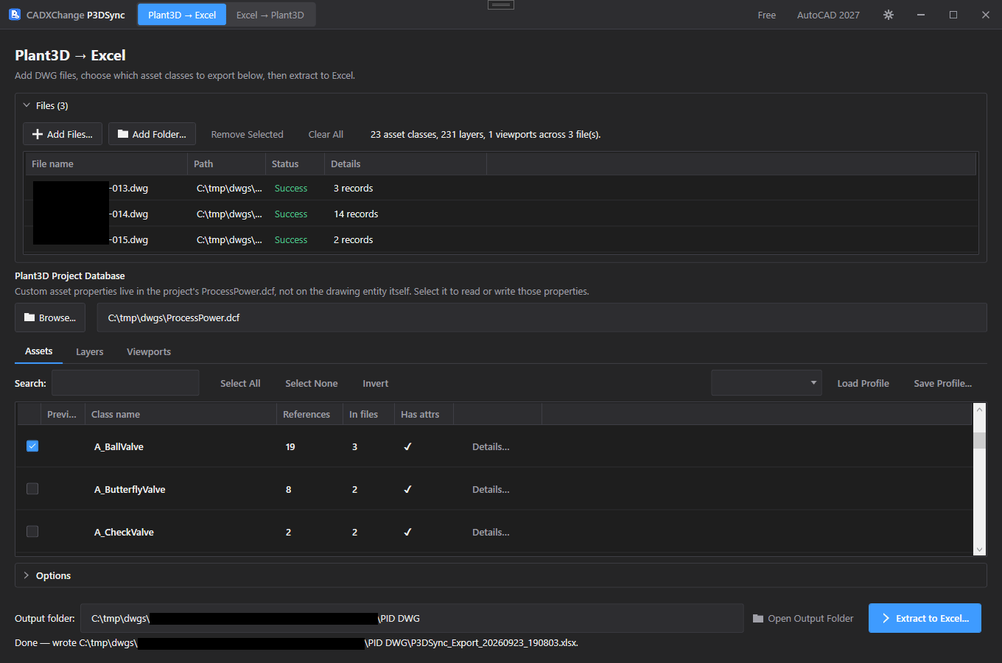Click the Free license label
Image resolution: width=1002 pixels, height=663 pixels.
(x=767, y=15)
